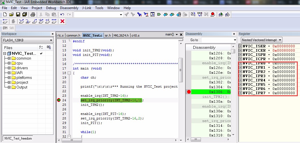Click the Disassembly vertical scrollbar thumb
The image size is (300, 143).
coord(233,51)
